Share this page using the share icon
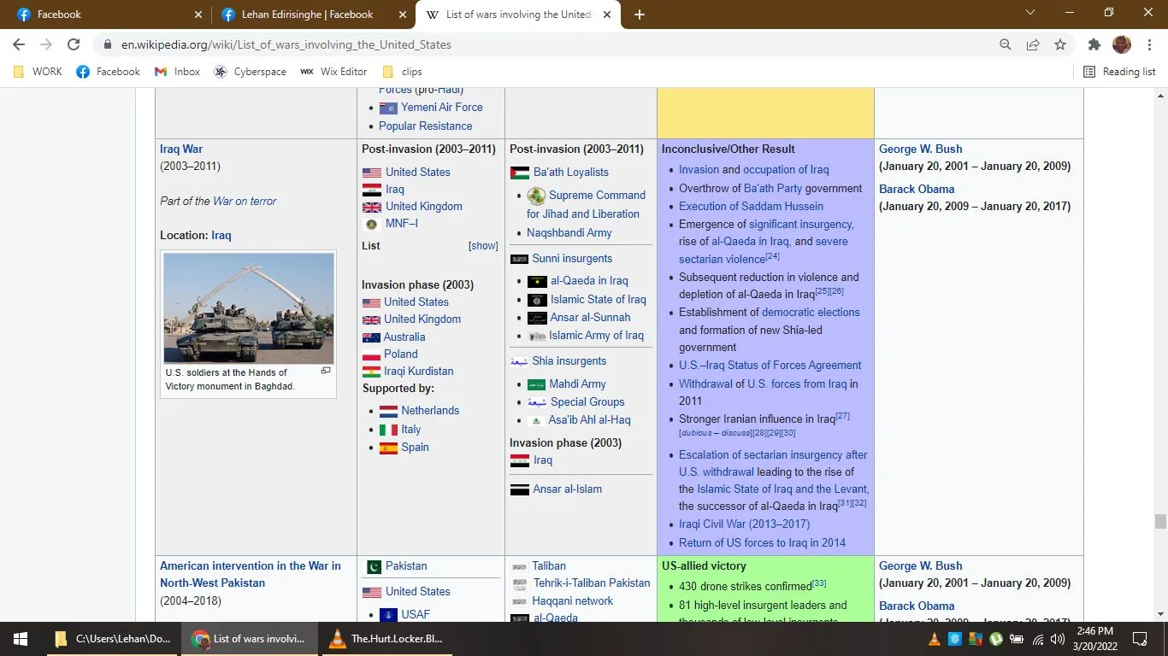1168x656 pixels. point(1033,44)
